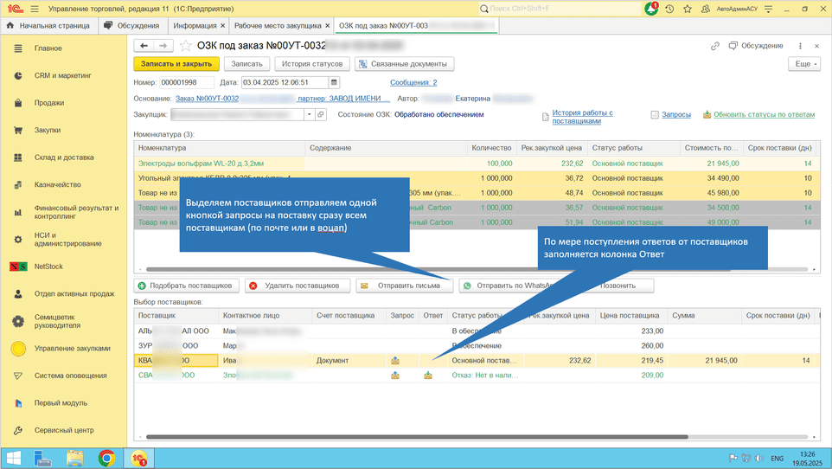The image size is (832, 469).
Task: Open the main menu hamburger icon
Action: pyautogui.click(x=35, y=9)
